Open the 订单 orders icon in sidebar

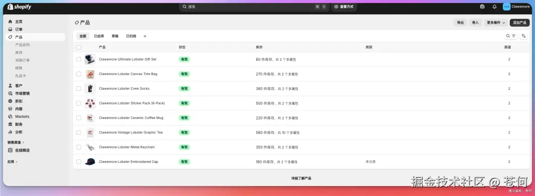(x=10, y=29)
